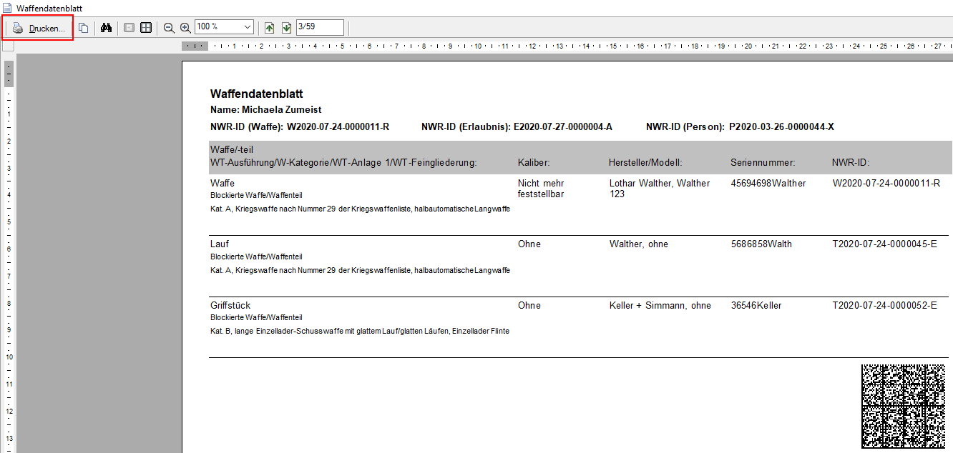This screenshot has width=953, height=453.
Task: Click the Kaliber column header
Action: pyautogui.click(x=534, y=163)
